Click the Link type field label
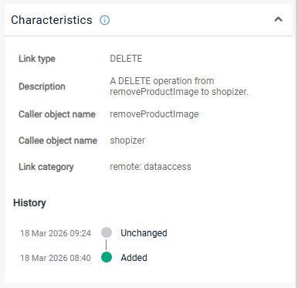 37,59
